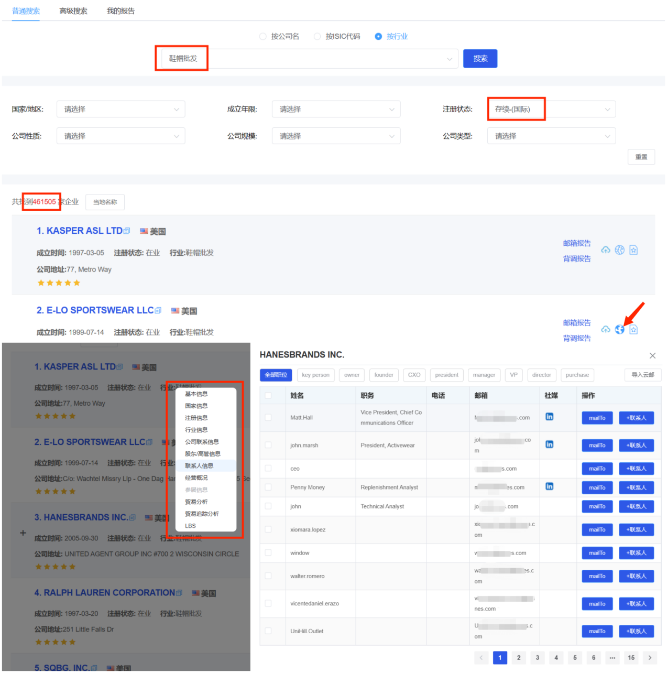Switch to the 高级搜索 tab
This screenshot has height=673, width=667.
[73, 11]
